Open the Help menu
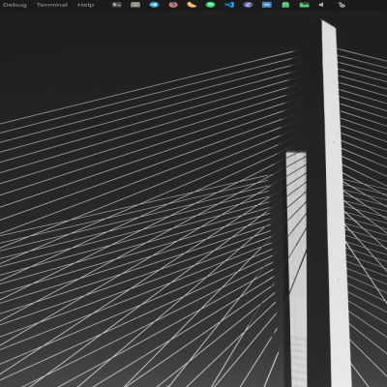Screen dimensions: 387x387 pos(86,5)
